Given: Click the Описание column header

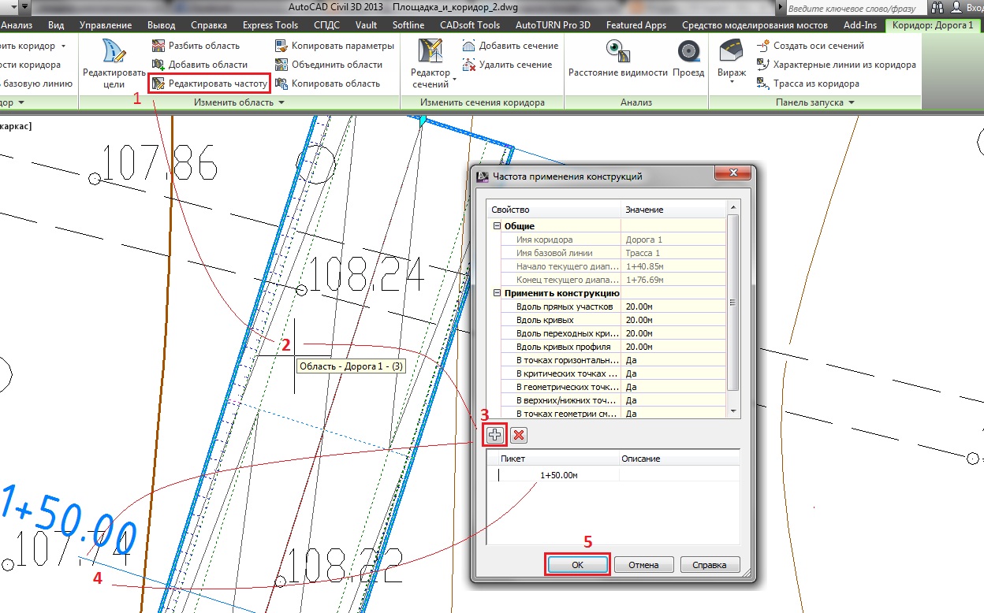Looking at the screenshot, I should coord(680,459).
